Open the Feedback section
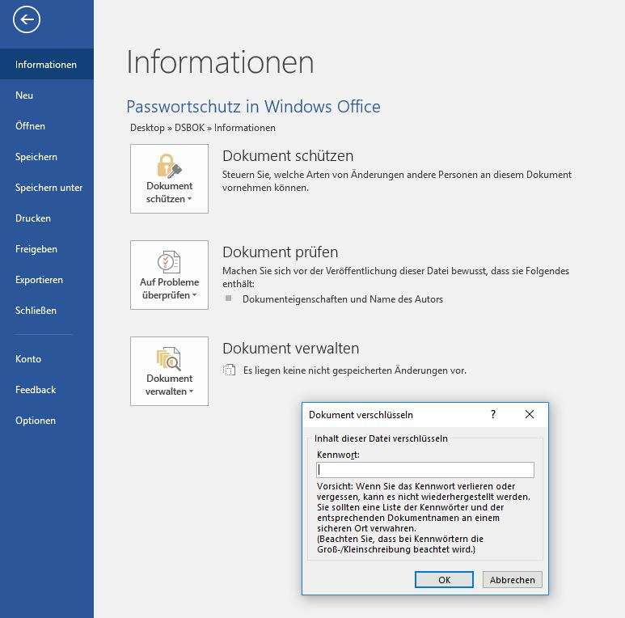625x618 pixels. point(47,390)
